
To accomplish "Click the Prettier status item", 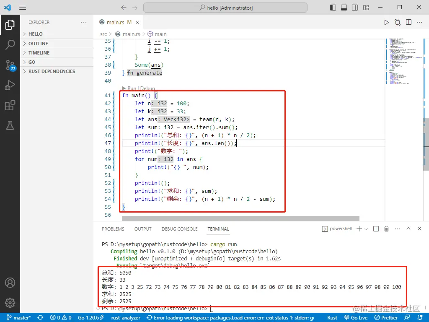I will point(386,318).
